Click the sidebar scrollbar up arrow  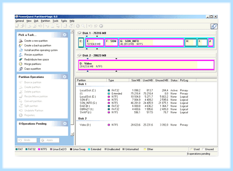point(72,31)
